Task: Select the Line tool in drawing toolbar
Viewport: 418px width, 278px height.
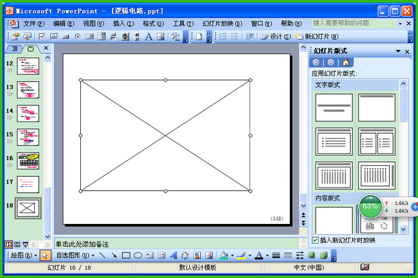Action: tap(102, 256)
